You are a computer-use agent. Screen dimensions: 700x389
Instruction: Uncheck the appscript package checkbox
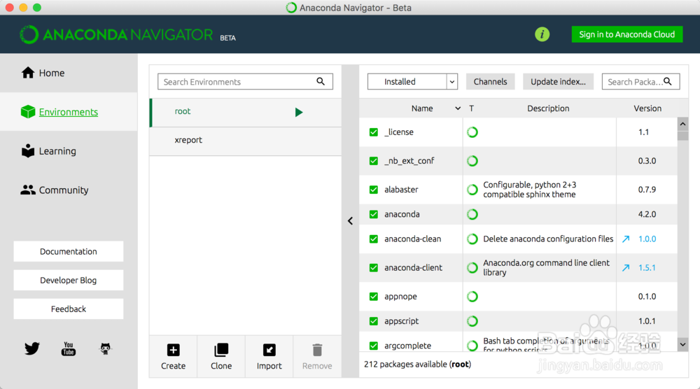[x=374, y=321]
